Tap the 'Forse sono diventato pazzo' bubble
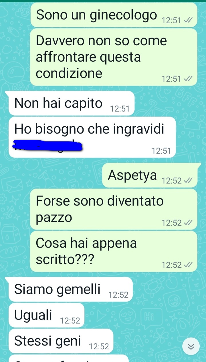 point(114,209)
